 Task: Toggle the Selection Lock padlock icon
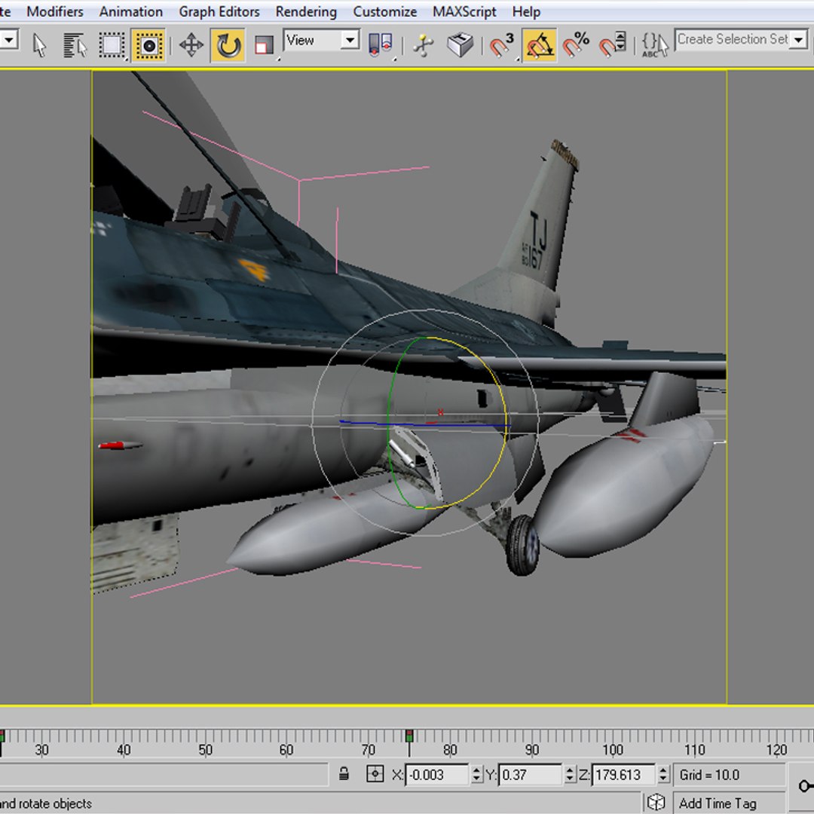click(344, 773)
